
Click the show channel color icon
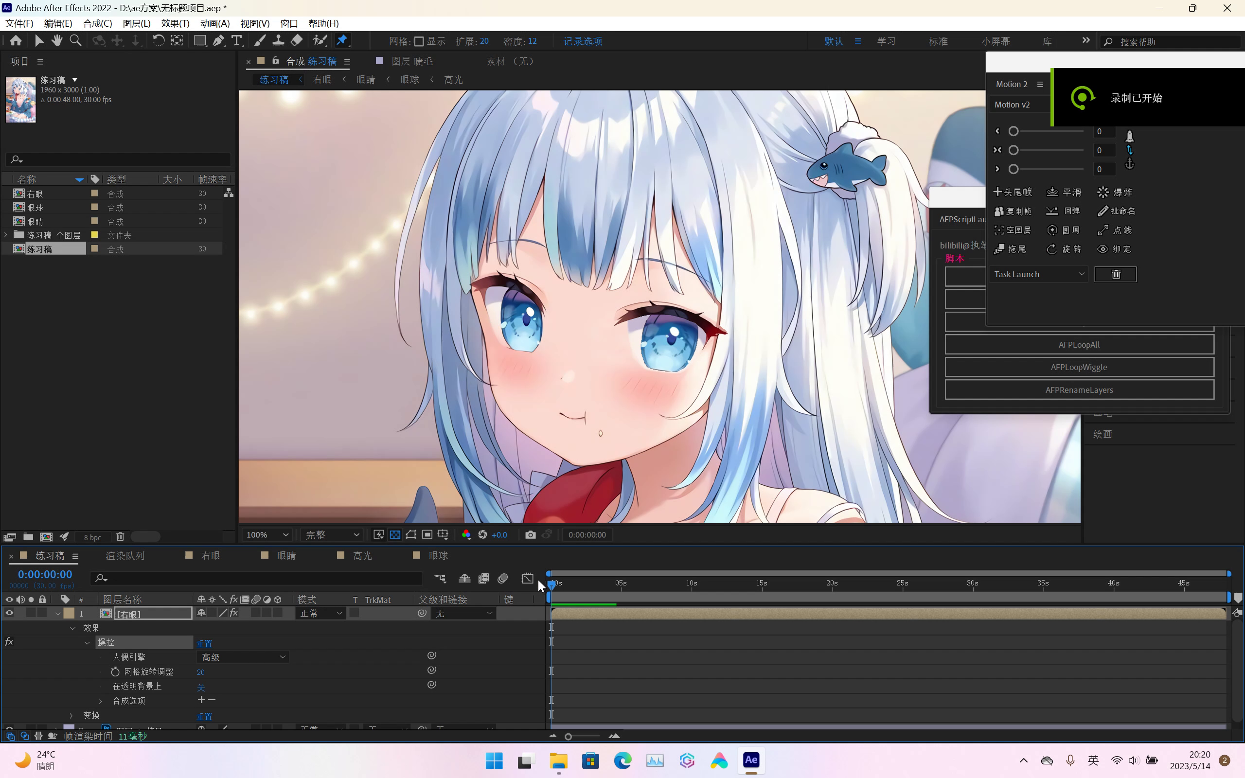click(x=466, y=535)
